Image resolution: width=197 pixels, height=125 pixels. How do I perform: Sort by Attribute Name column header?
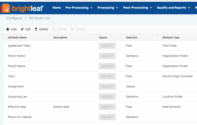17,37
